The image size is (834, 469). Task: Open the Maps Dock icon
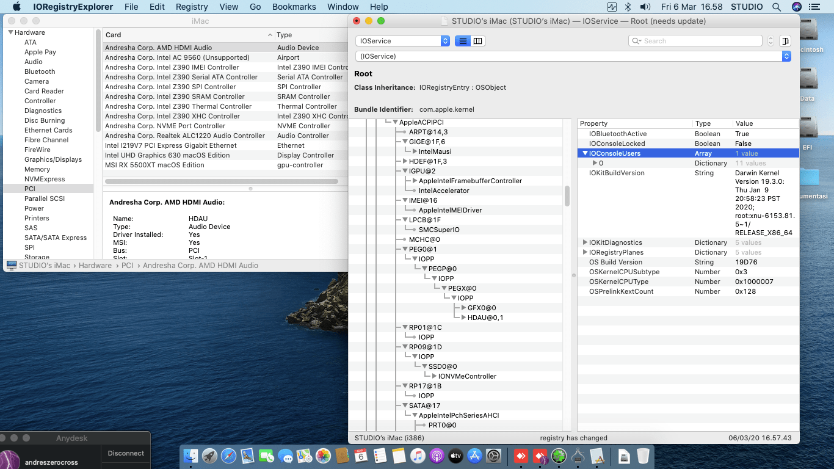[x=305, y=456]
